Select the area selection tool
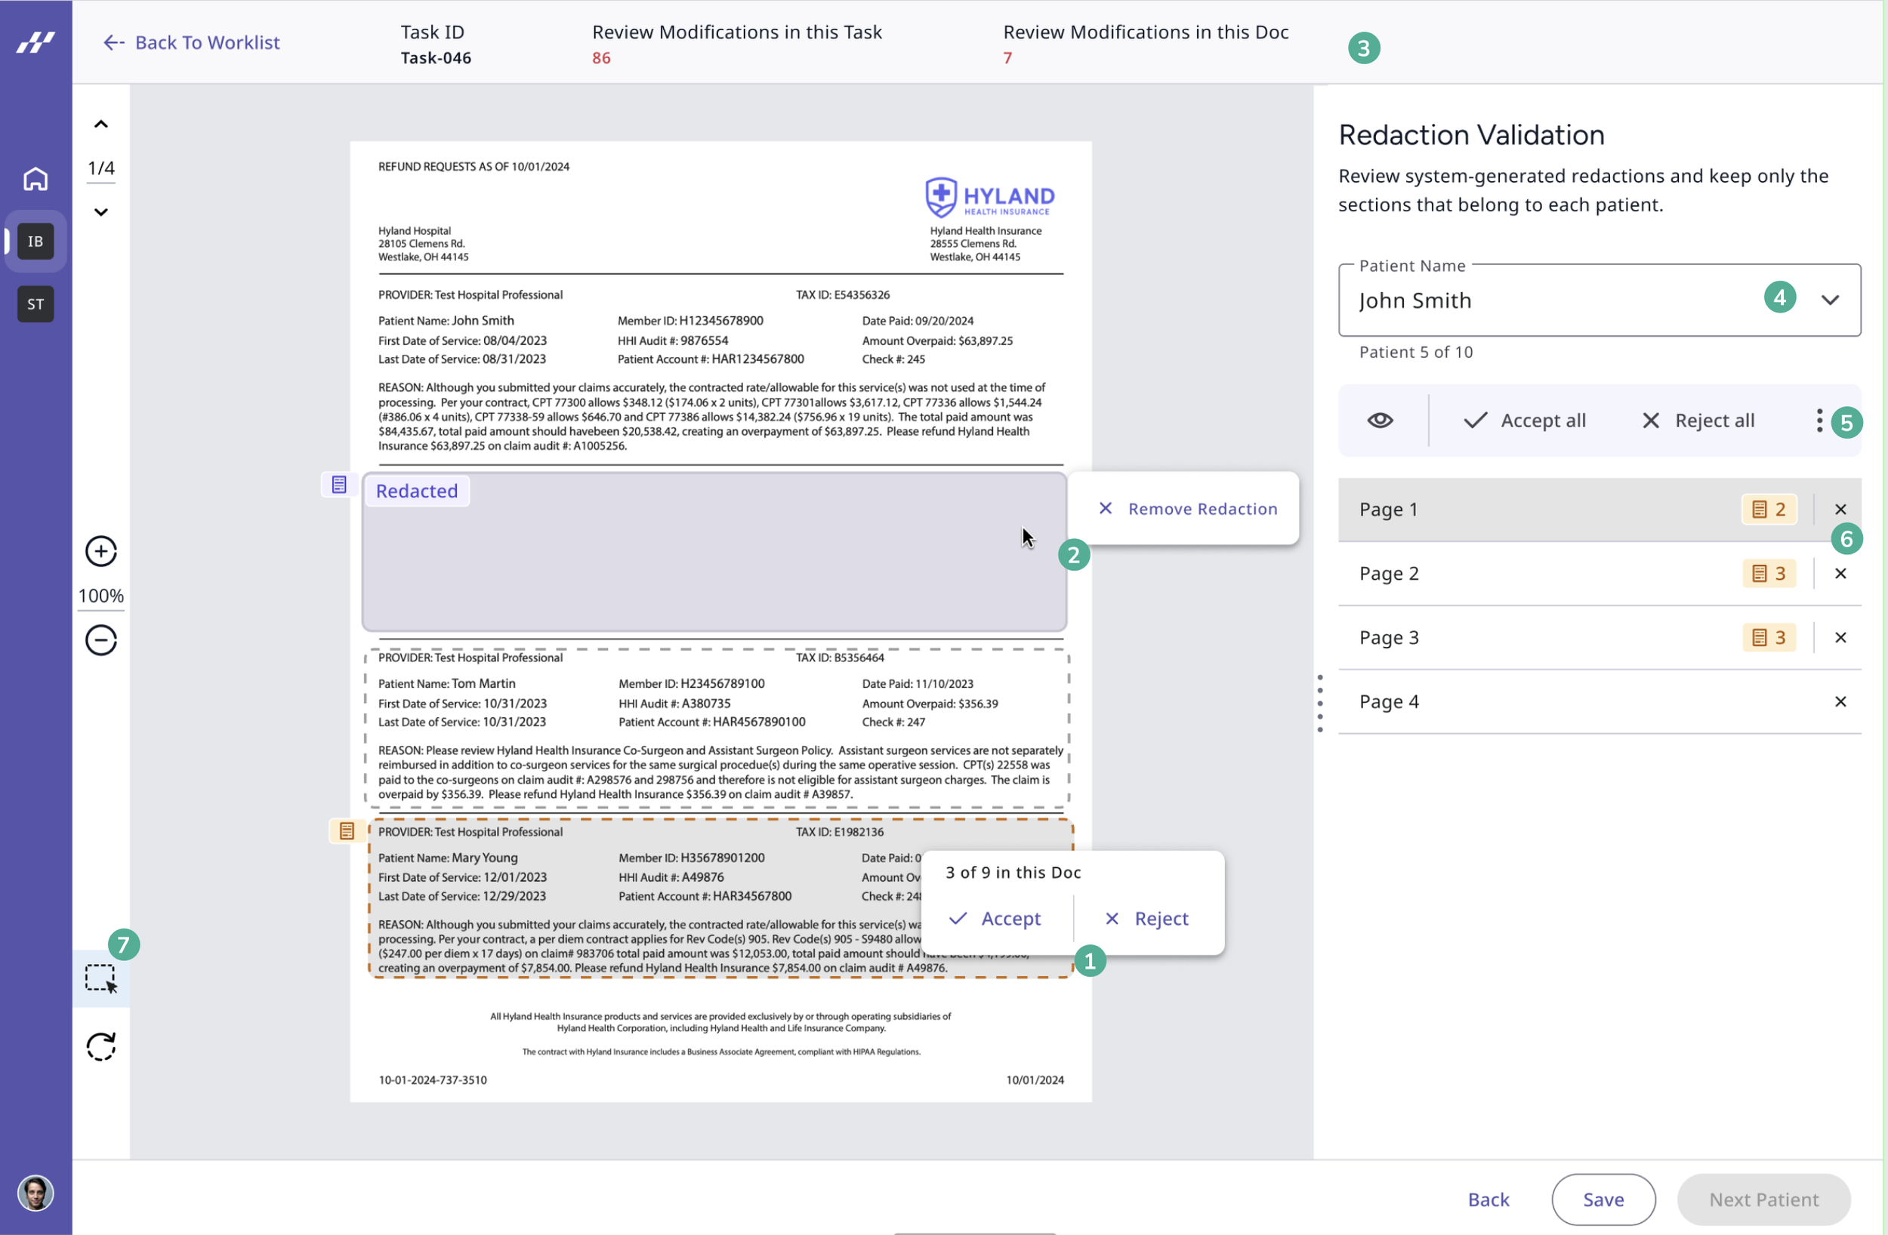Viewport: 1888px width, 1235px height. 100,979
